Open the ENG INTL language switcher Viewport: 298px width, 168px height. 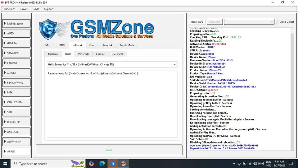point(268,164)
